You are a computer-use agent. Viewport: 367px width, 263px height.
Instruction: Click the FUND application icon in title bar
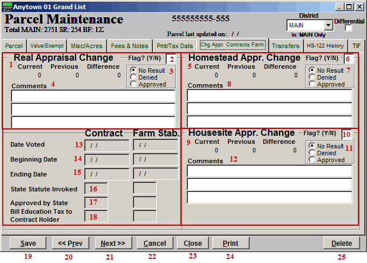tap(7, 6)
